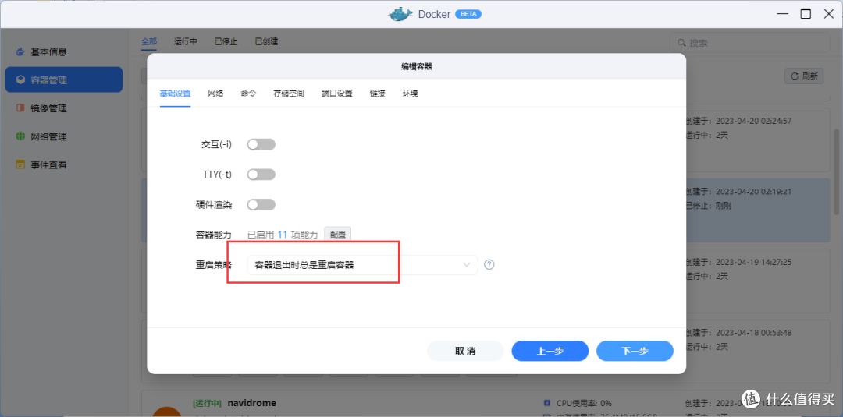Click the CPU使用率: 0% text

click(585, 402)
